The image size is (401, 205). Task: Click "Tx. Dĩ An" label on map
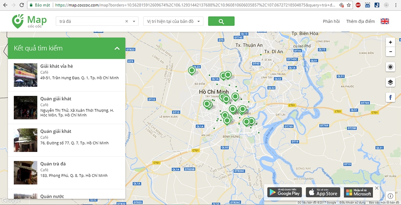274,52
